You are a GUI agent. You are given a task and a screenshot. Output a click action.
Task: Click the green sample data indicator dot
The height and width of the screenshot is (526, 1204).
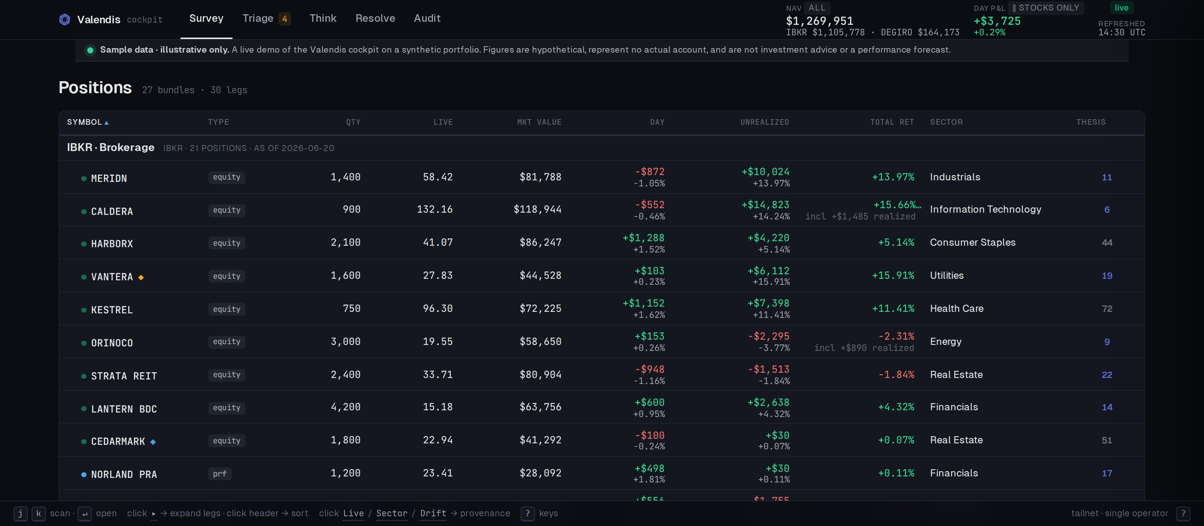point(90,50)
